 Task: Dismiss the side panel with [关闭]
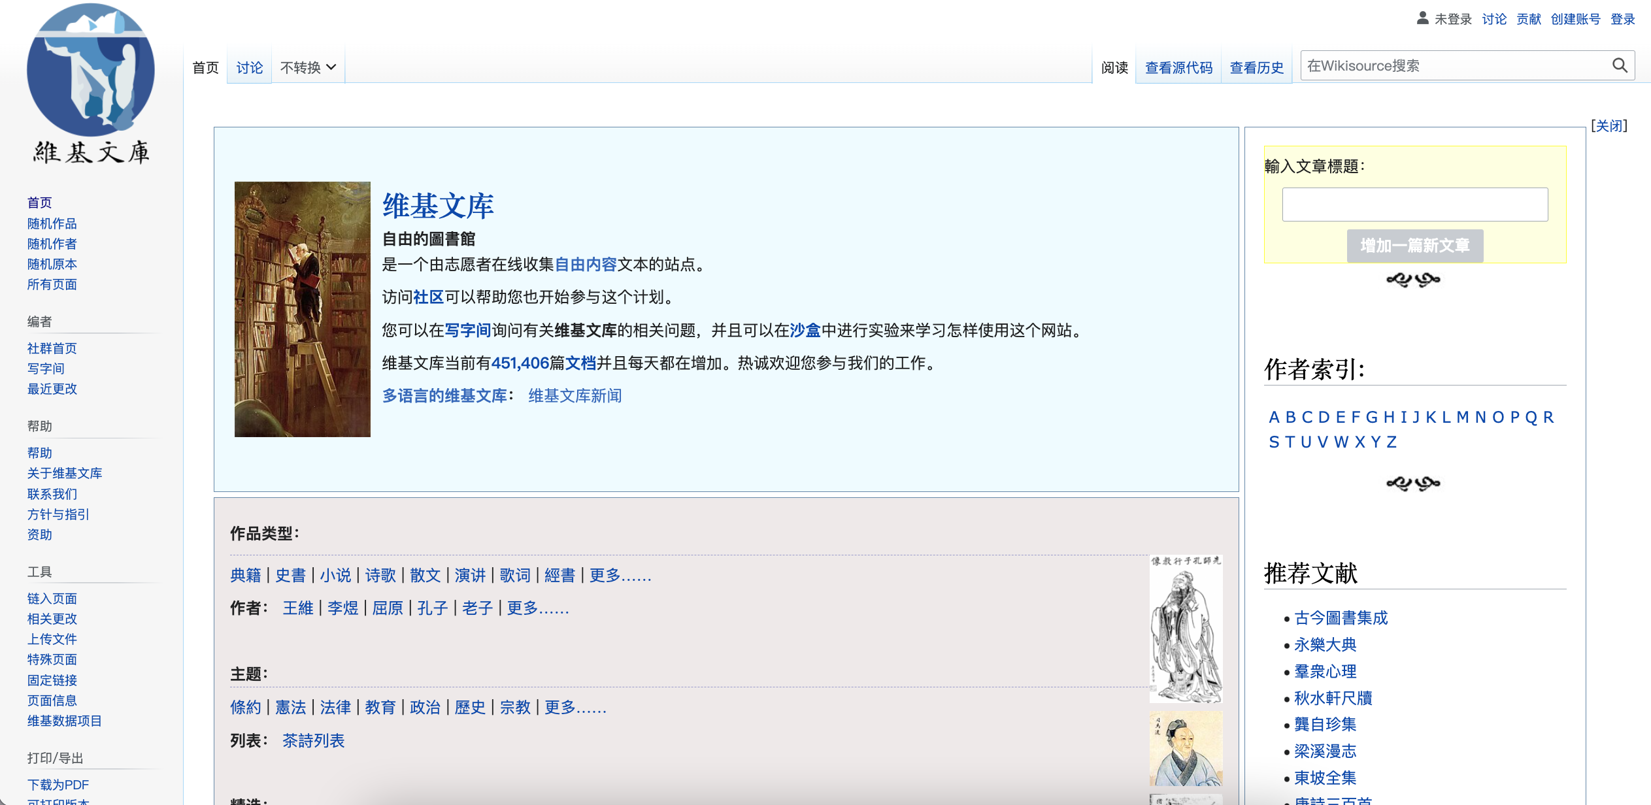click(x=1609, y=125)
